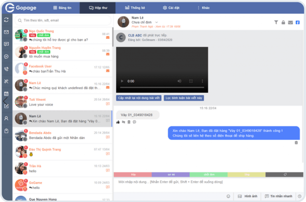
Task: Click the filter funnel icon in chat header
Action: coord(276,22)
